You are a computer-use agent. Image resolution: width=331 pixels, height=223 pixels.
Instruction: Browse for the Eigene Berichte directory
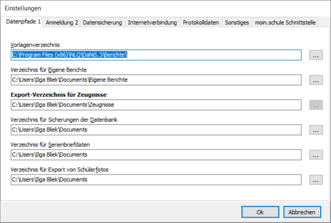315,80
